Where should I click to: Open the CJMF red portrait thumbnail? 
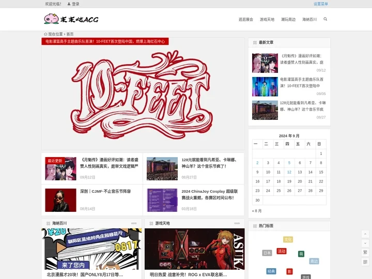coord(61,200)
